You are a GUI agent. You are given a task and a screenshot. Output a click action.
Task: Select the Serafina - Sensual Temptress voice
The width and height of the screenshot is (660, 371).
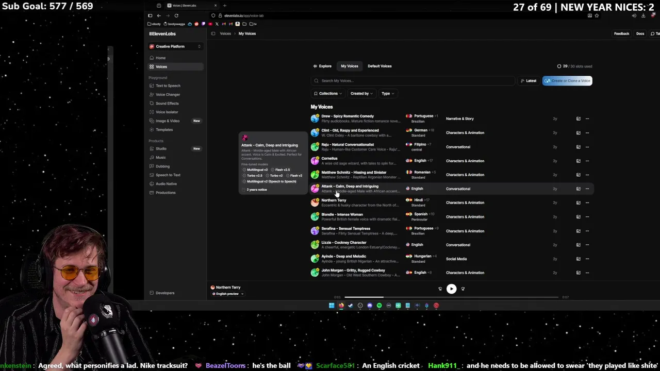click(345, 228)
